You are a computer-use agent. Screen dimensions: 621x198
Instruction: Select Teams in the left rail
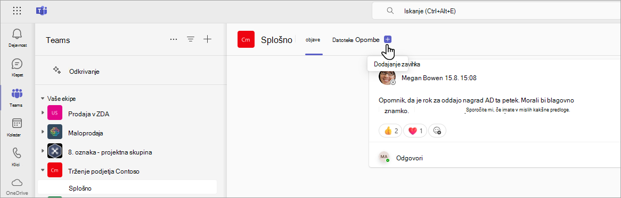[x=17, y=98]
